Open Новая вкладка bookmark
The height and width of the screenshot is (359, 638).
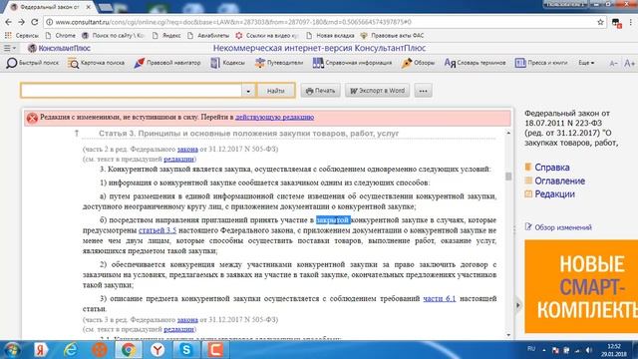330,36
